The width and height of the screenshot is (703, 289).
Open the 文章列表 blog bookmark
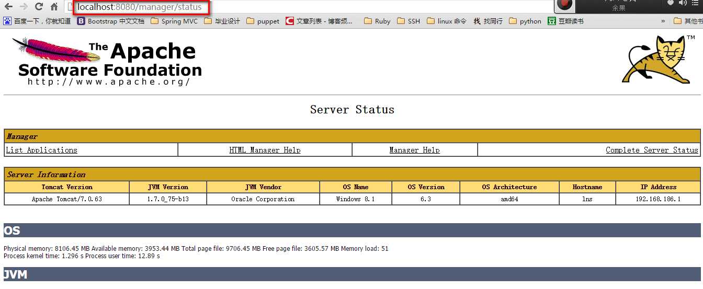pos(320,21)
